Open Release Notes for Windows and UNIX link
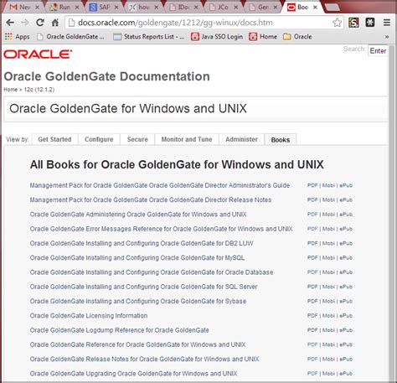Image resolution: width=397 pixels, height=383 pixels. tap(144, 360)
